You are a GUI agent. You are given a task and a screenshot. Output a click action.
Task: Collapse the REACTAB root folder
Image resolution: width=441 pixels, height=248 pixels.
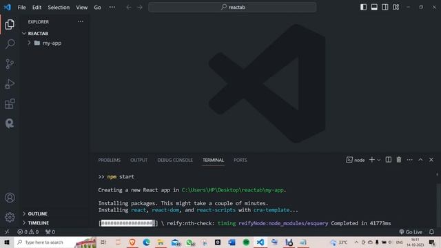coord(24,34)
